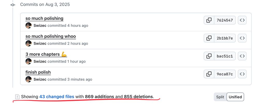The height and width of the screenshot is (104, 259).
Task: Browse repository at commit 7624547
Action: click(242, 20)
